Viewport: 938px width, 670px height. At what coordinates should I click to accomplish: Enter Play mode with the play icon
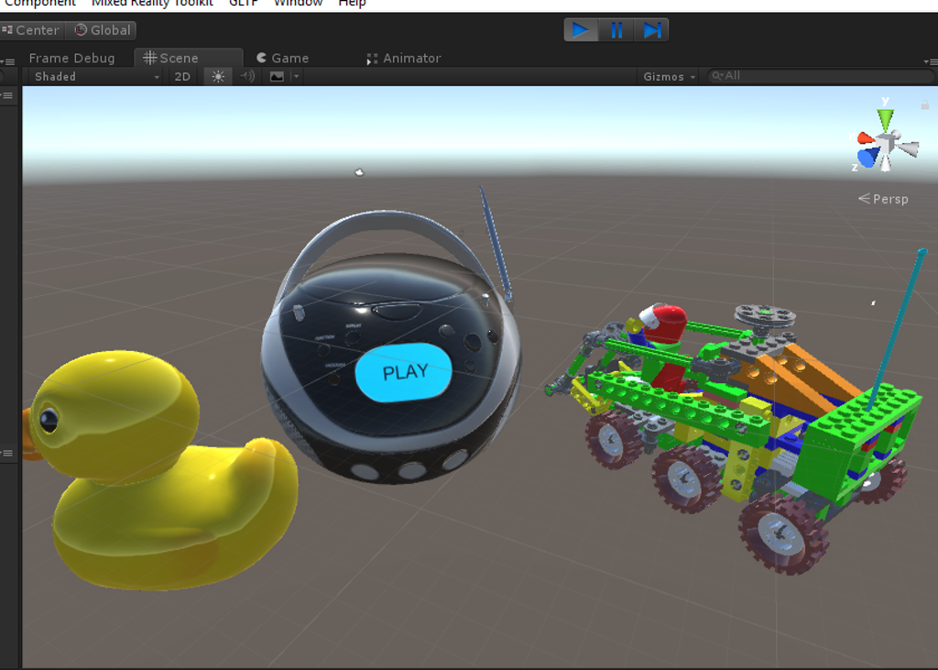click(x=580, y=29)
